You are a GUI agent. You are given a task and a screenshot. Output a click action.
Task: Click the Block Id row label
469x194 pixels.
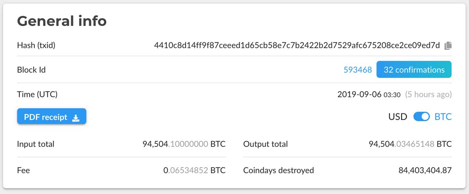pos(31,70)
